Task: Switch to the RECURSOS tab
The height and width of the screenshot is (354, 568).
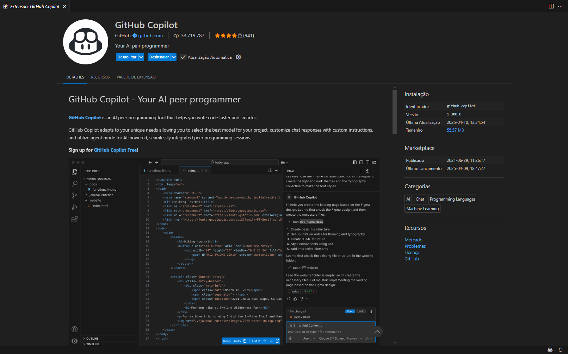Action: (100, 77)
